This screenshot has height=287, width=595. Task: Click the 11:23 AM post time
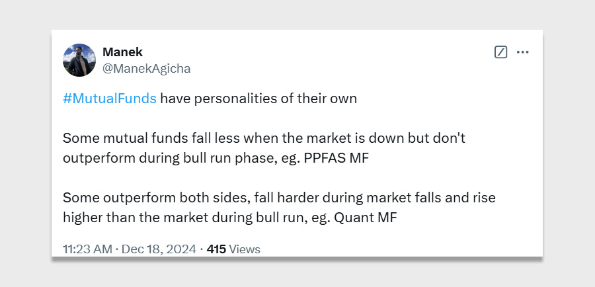88,249
